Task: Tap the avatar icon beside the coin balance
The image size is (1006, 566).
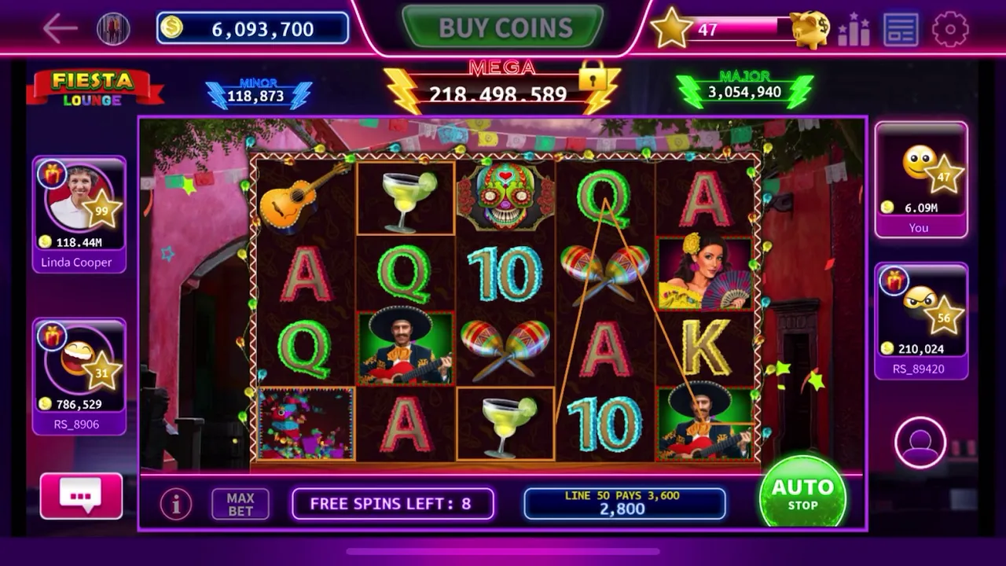Action: 113,29
